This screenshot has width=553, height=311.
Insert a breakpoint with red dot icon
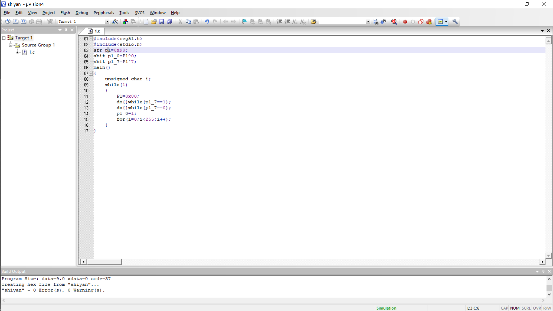pyautogui.click(x=405, y=22)
